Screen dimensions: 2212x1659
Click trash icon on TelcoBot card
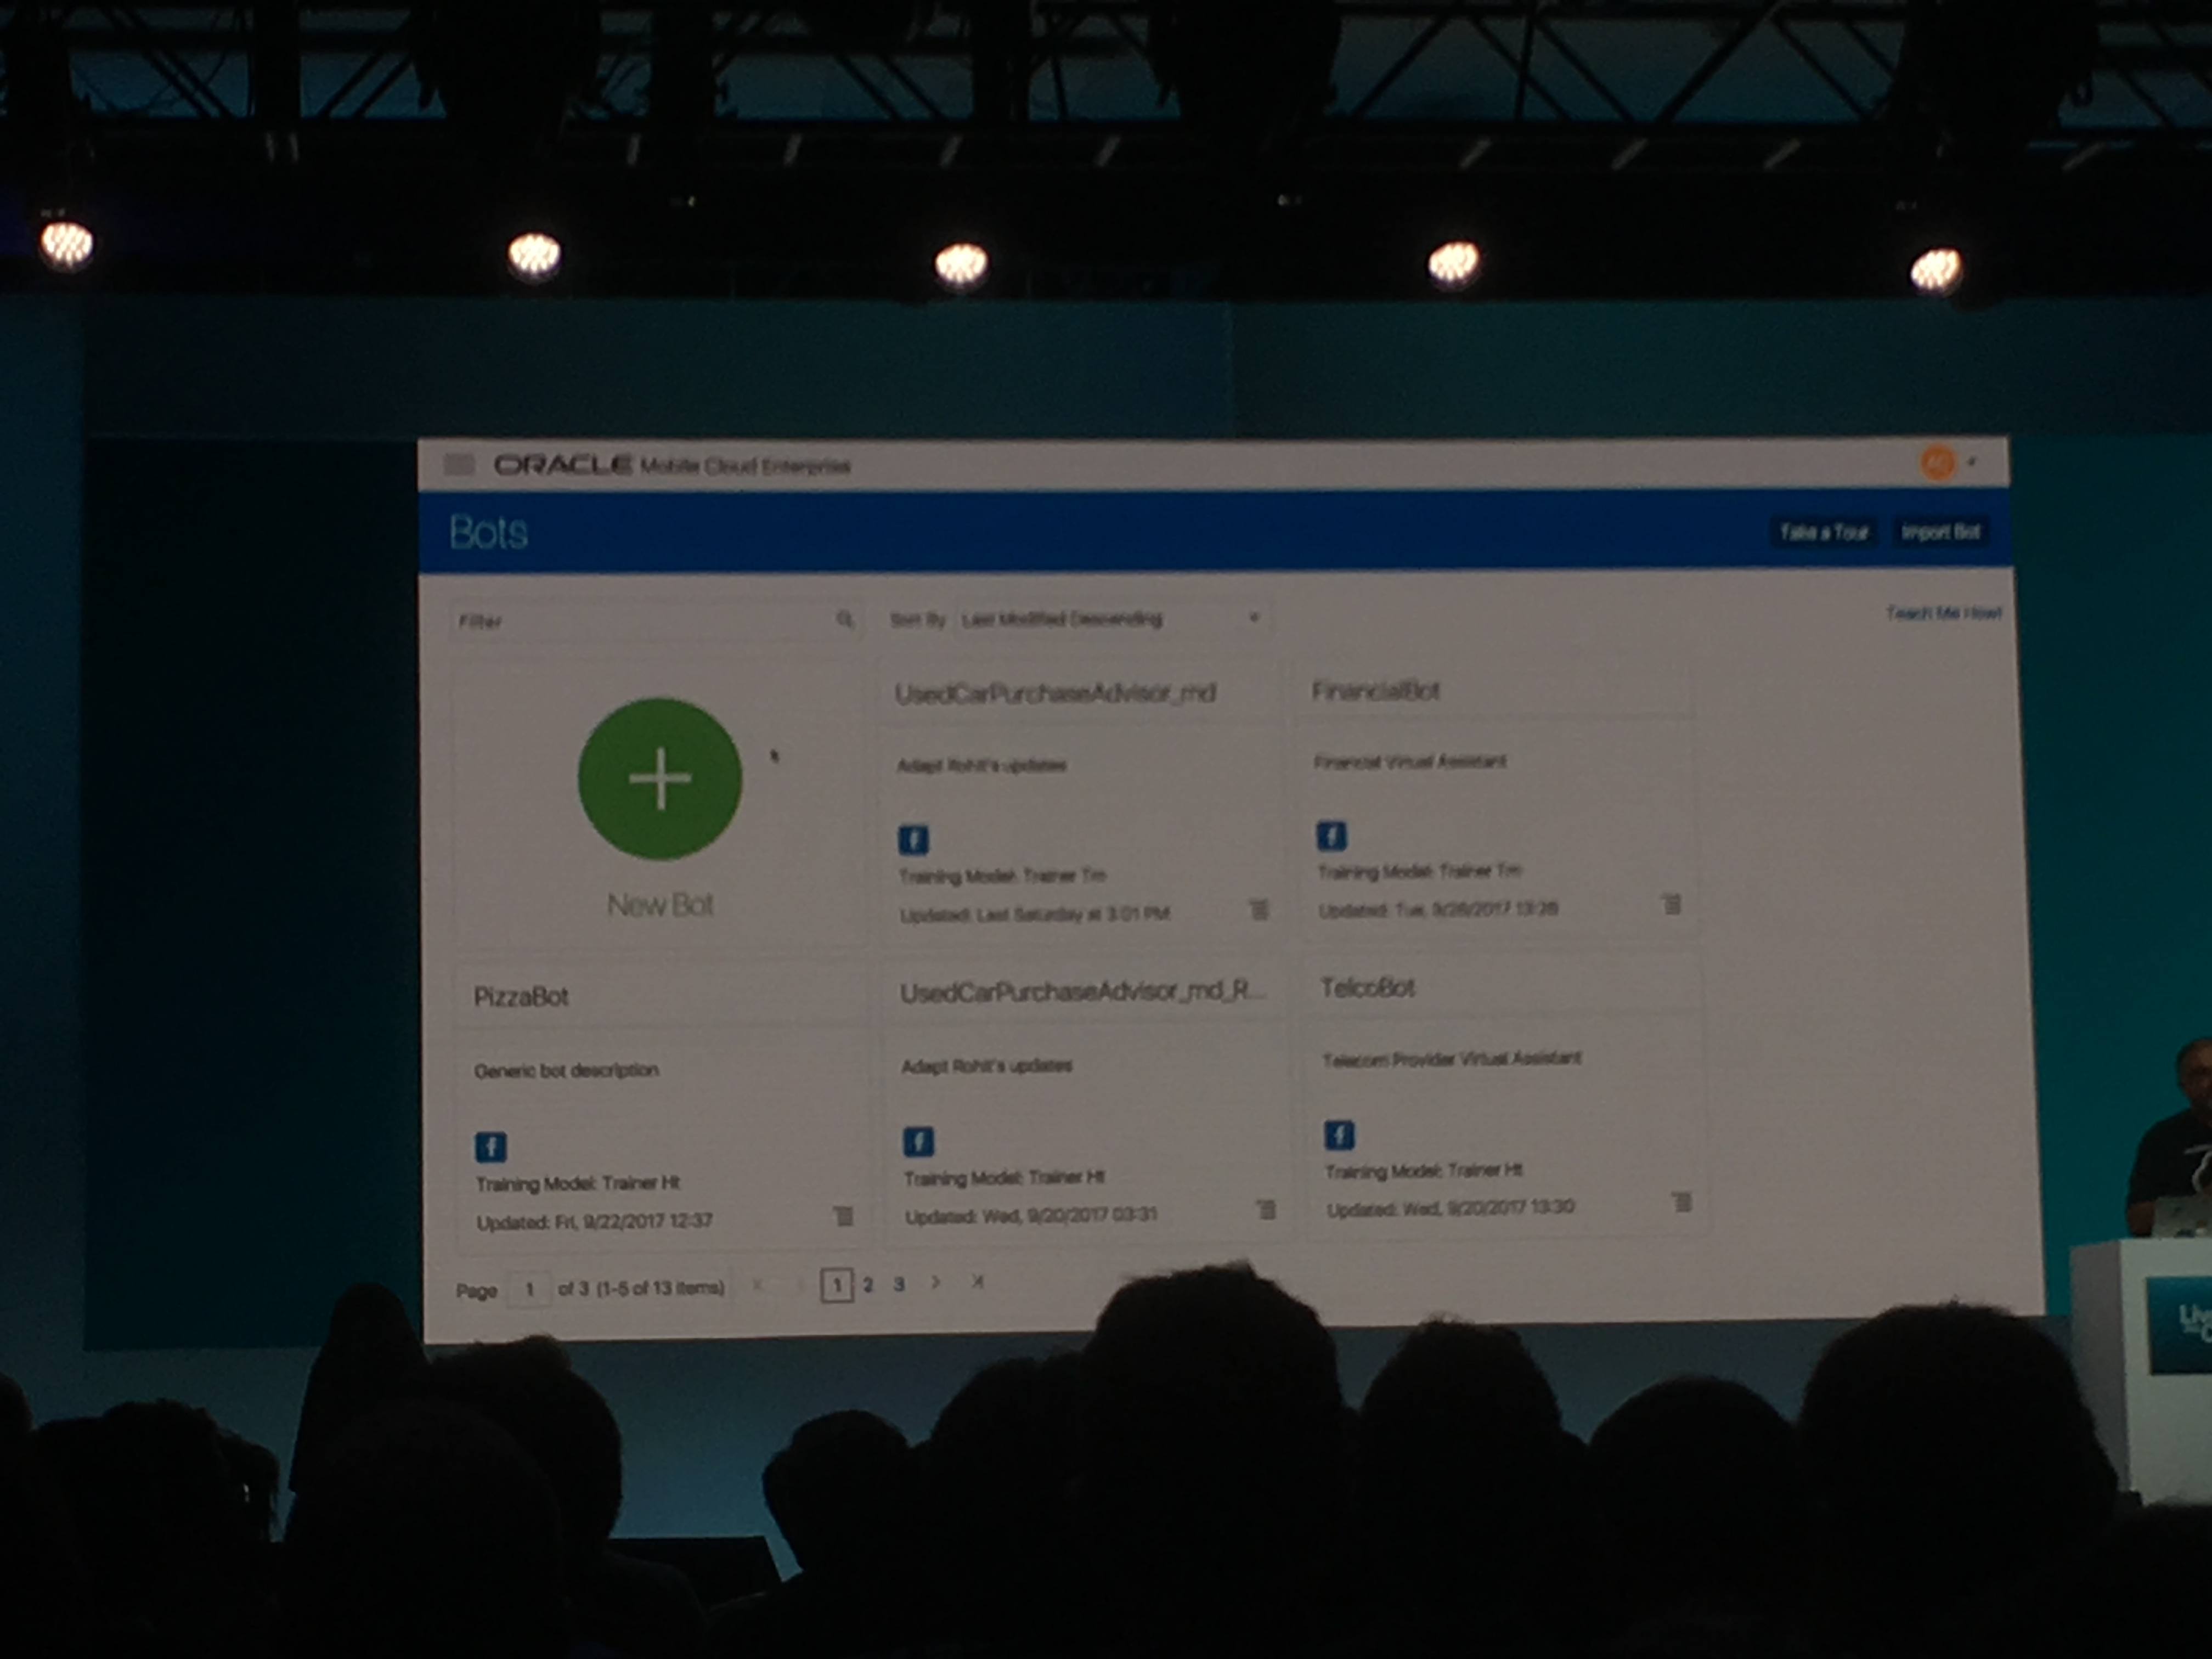(1682, 1201)
